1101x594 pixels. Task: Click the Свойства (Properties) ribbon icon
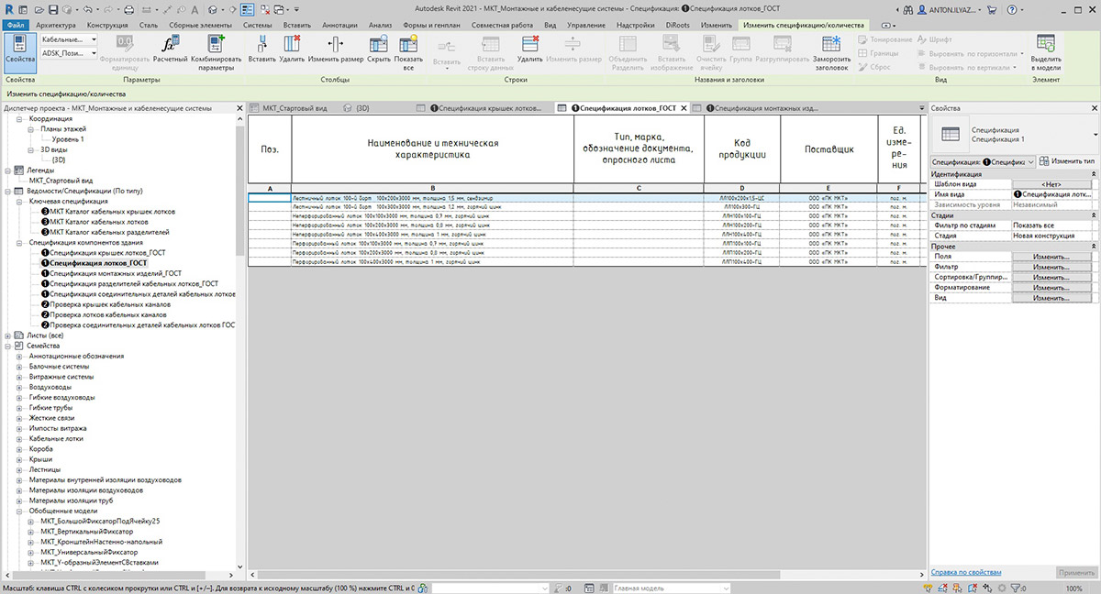click(x=19, y=51)
